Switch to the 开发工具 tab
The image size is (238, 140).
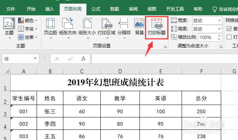[175, 9]
